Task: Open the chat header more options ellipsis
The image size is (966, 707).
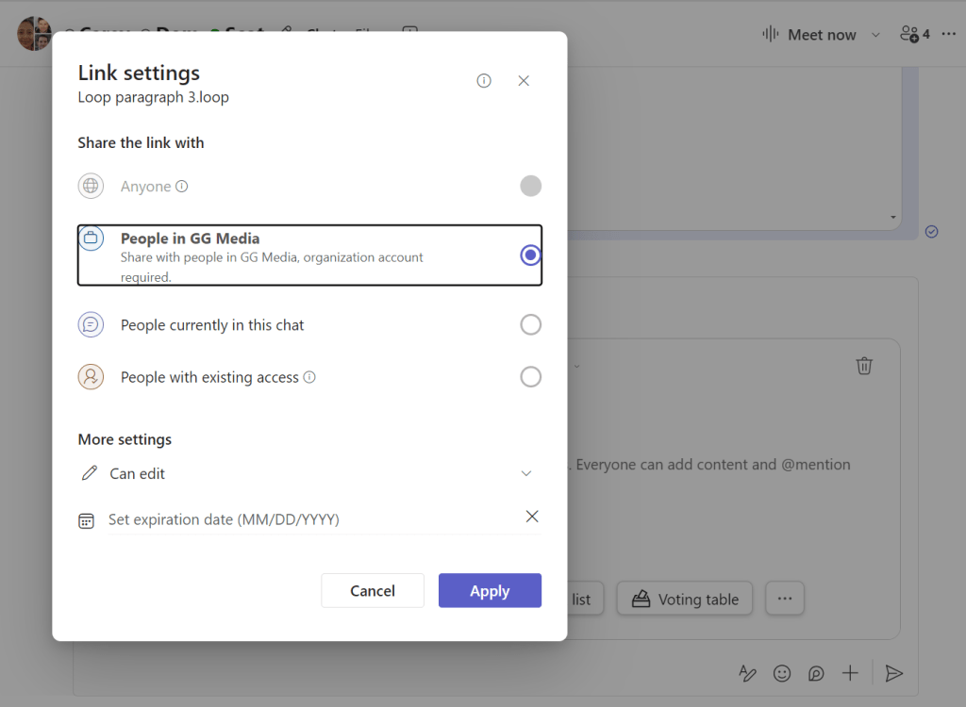Action: [x=949, y=34]
